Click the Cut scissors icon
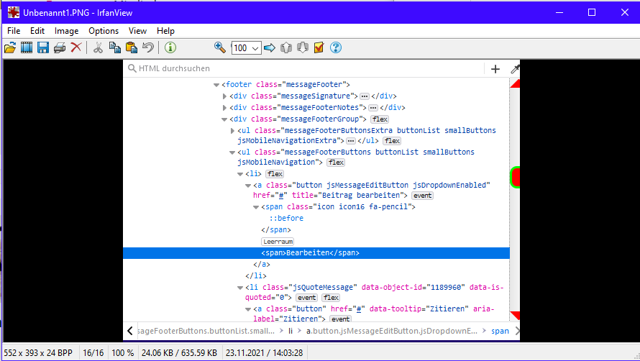This screenshot has height=361, width=640. pyautogui.click(x=98, y=47)
